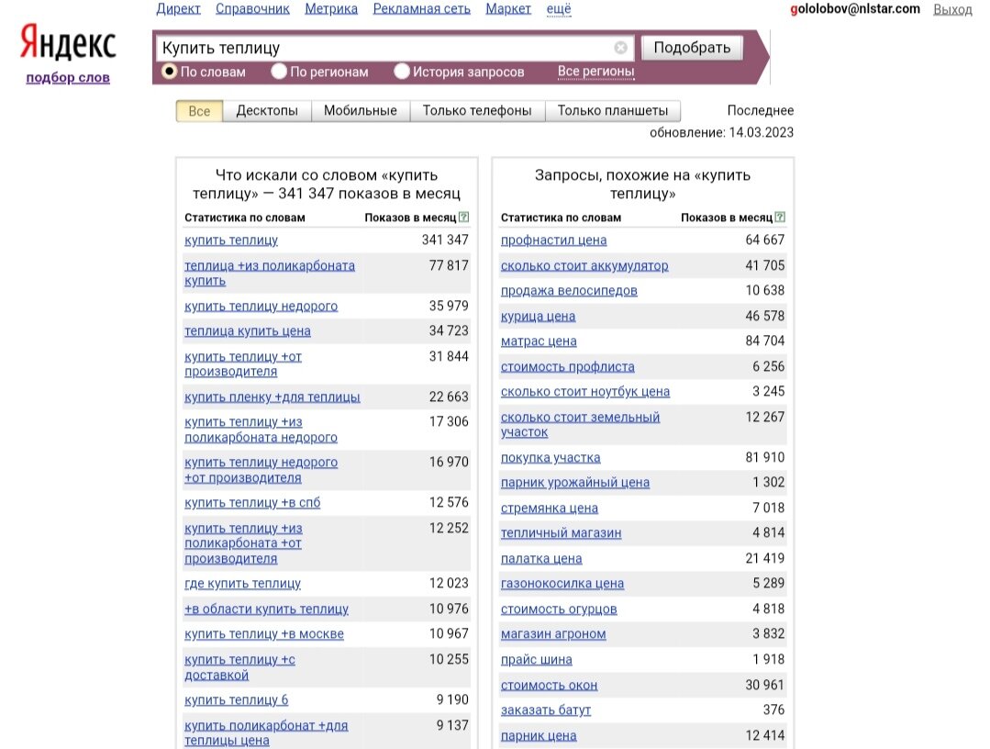Select the По словам radio button
Image resolution: width=990 pixels, height=749 pixels.
(x=169, y=72)
